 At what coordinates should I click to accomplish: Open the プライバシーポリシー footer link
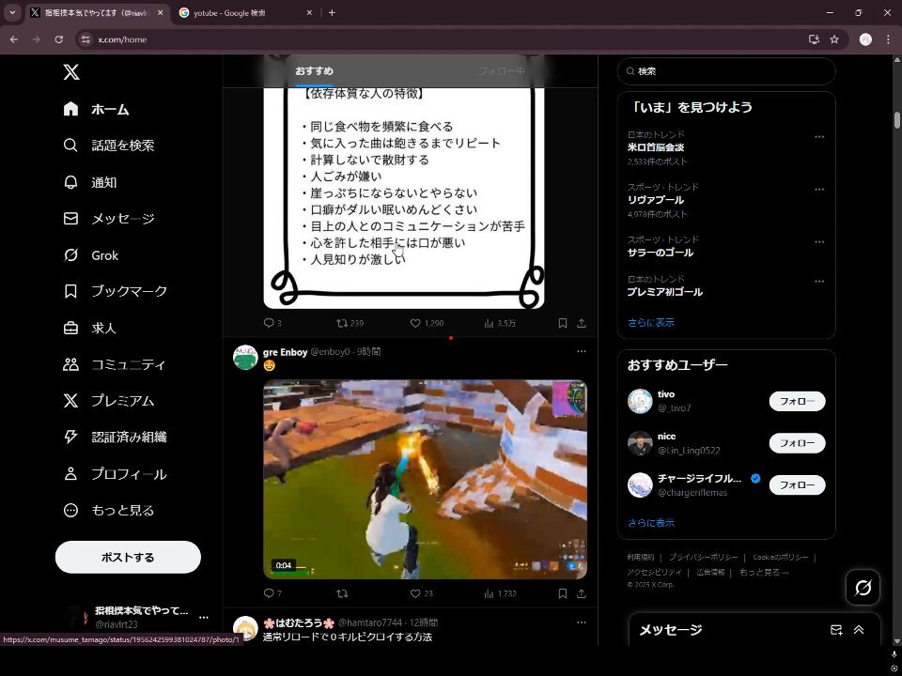(x=703, y=557)
